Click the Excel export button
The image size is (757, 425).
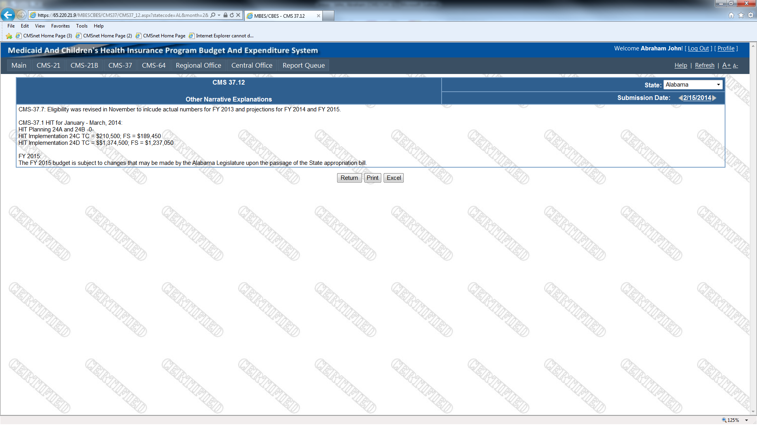tap(393, 178)
